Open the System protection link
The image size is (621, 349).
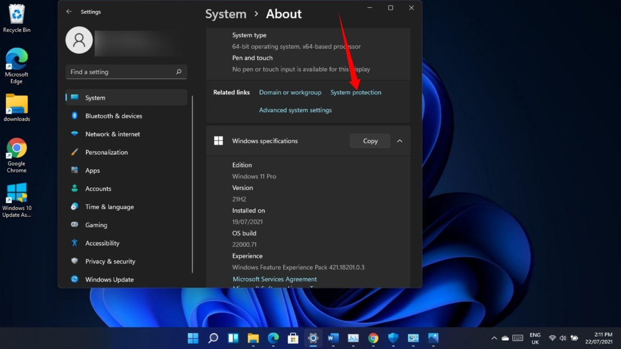[x=355, y=92]
